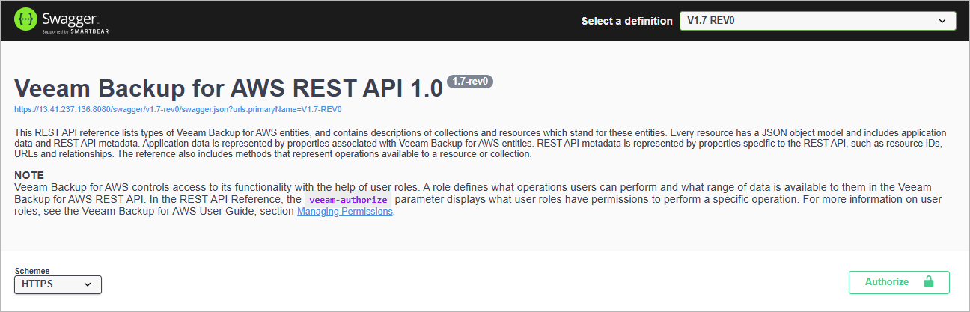Click the Schemes label
Screen dimensions: 970x312
point(32,271)
